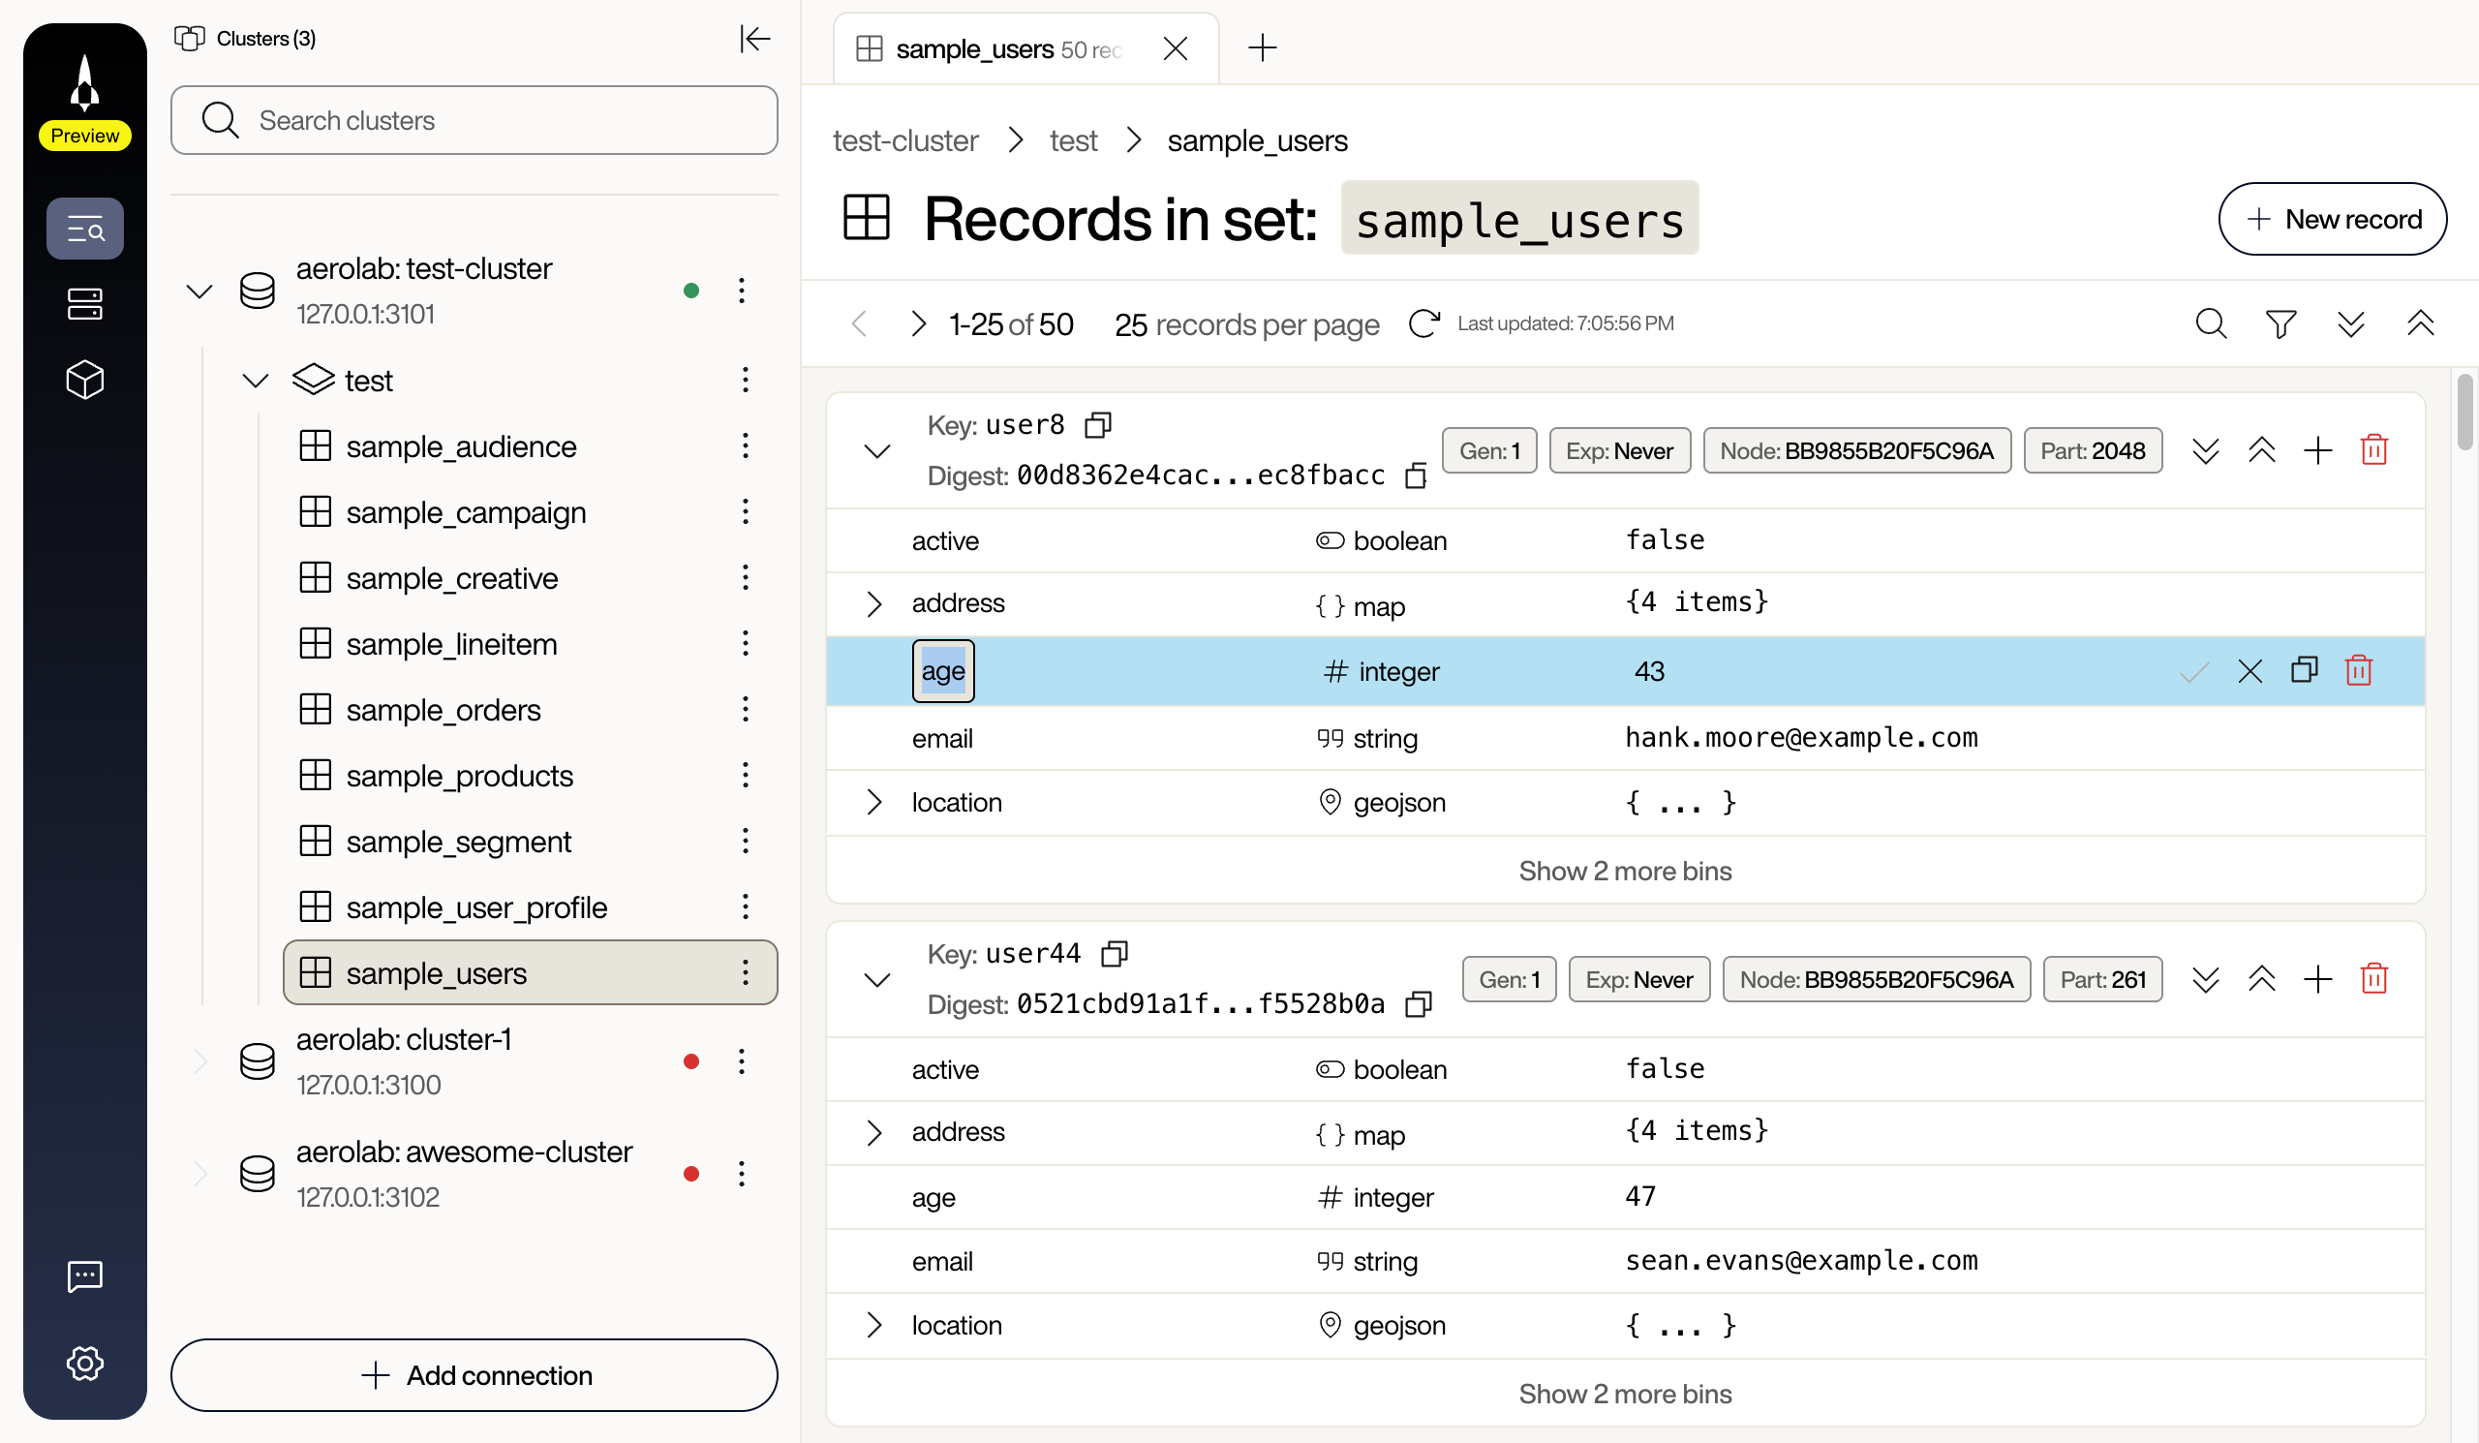Collapse the user8 record card
The width and height of the screenshot is (2479, 1443).
pos(876,450)
